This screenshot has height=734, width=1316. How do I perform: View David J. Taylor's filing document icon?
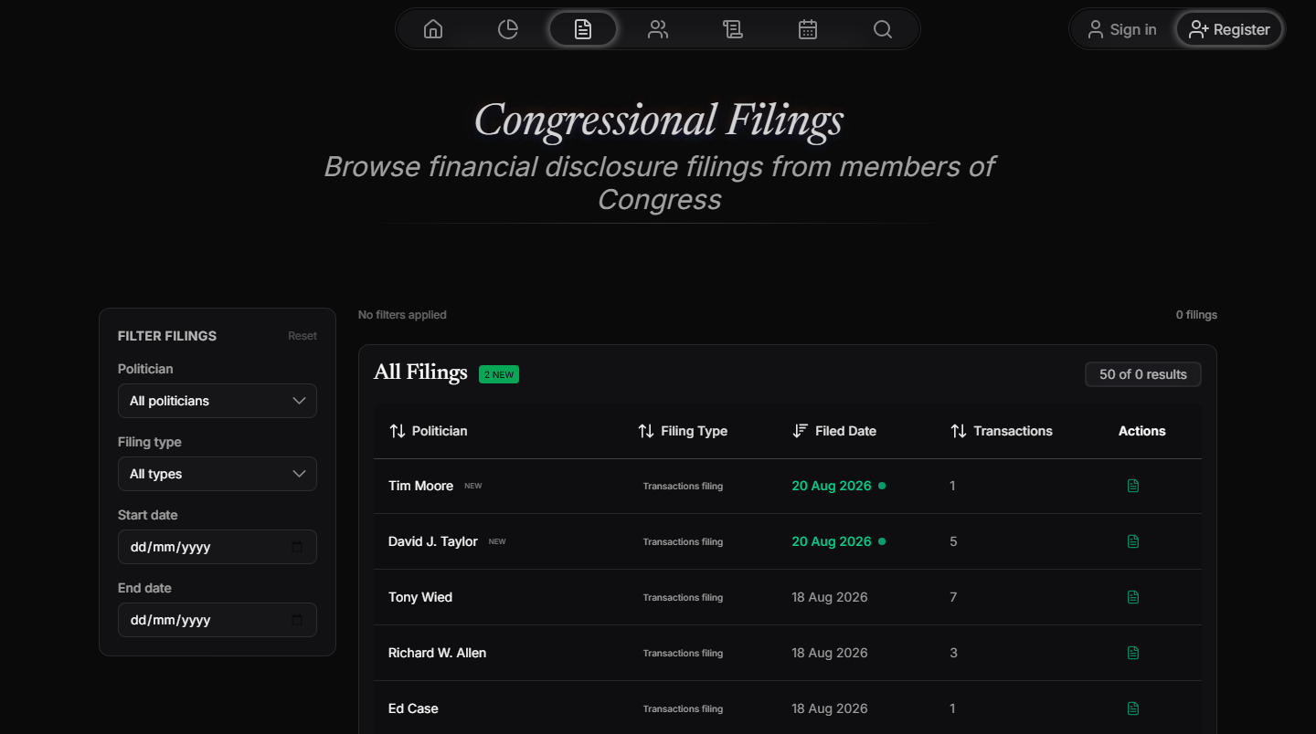1133,541
